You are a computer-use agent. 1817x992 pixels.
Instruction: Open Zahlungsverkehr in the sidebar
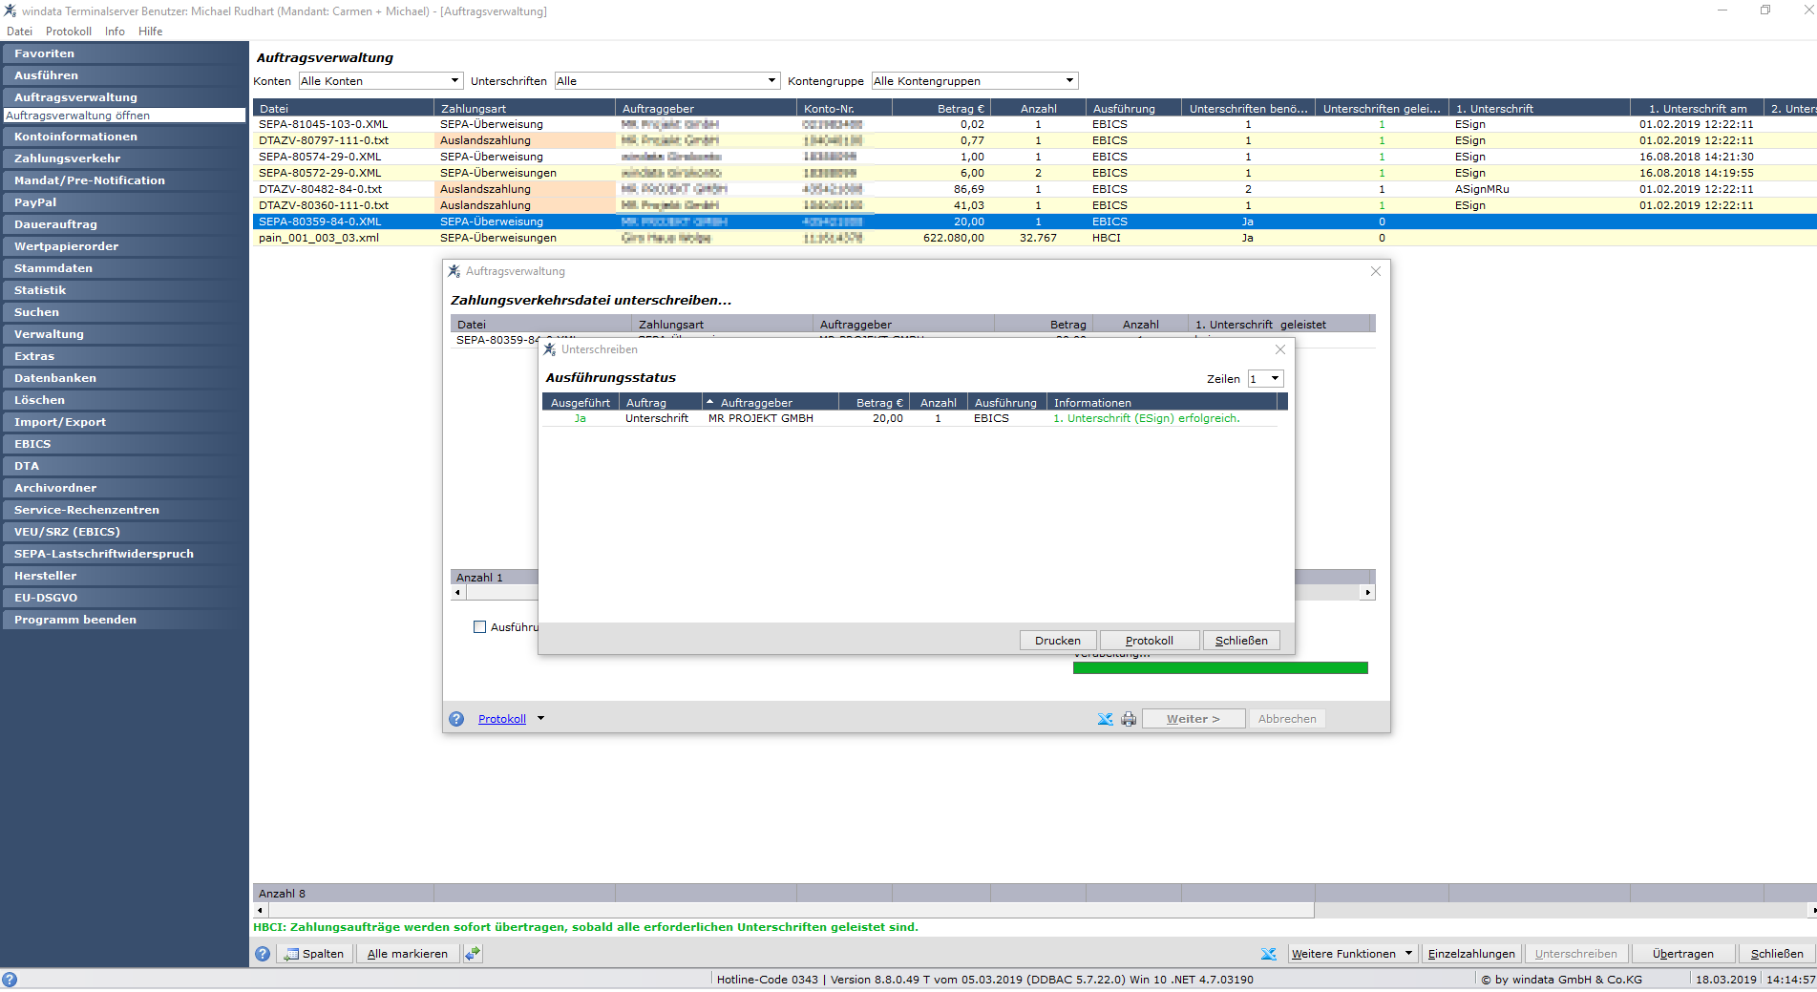tap(124, 158)
